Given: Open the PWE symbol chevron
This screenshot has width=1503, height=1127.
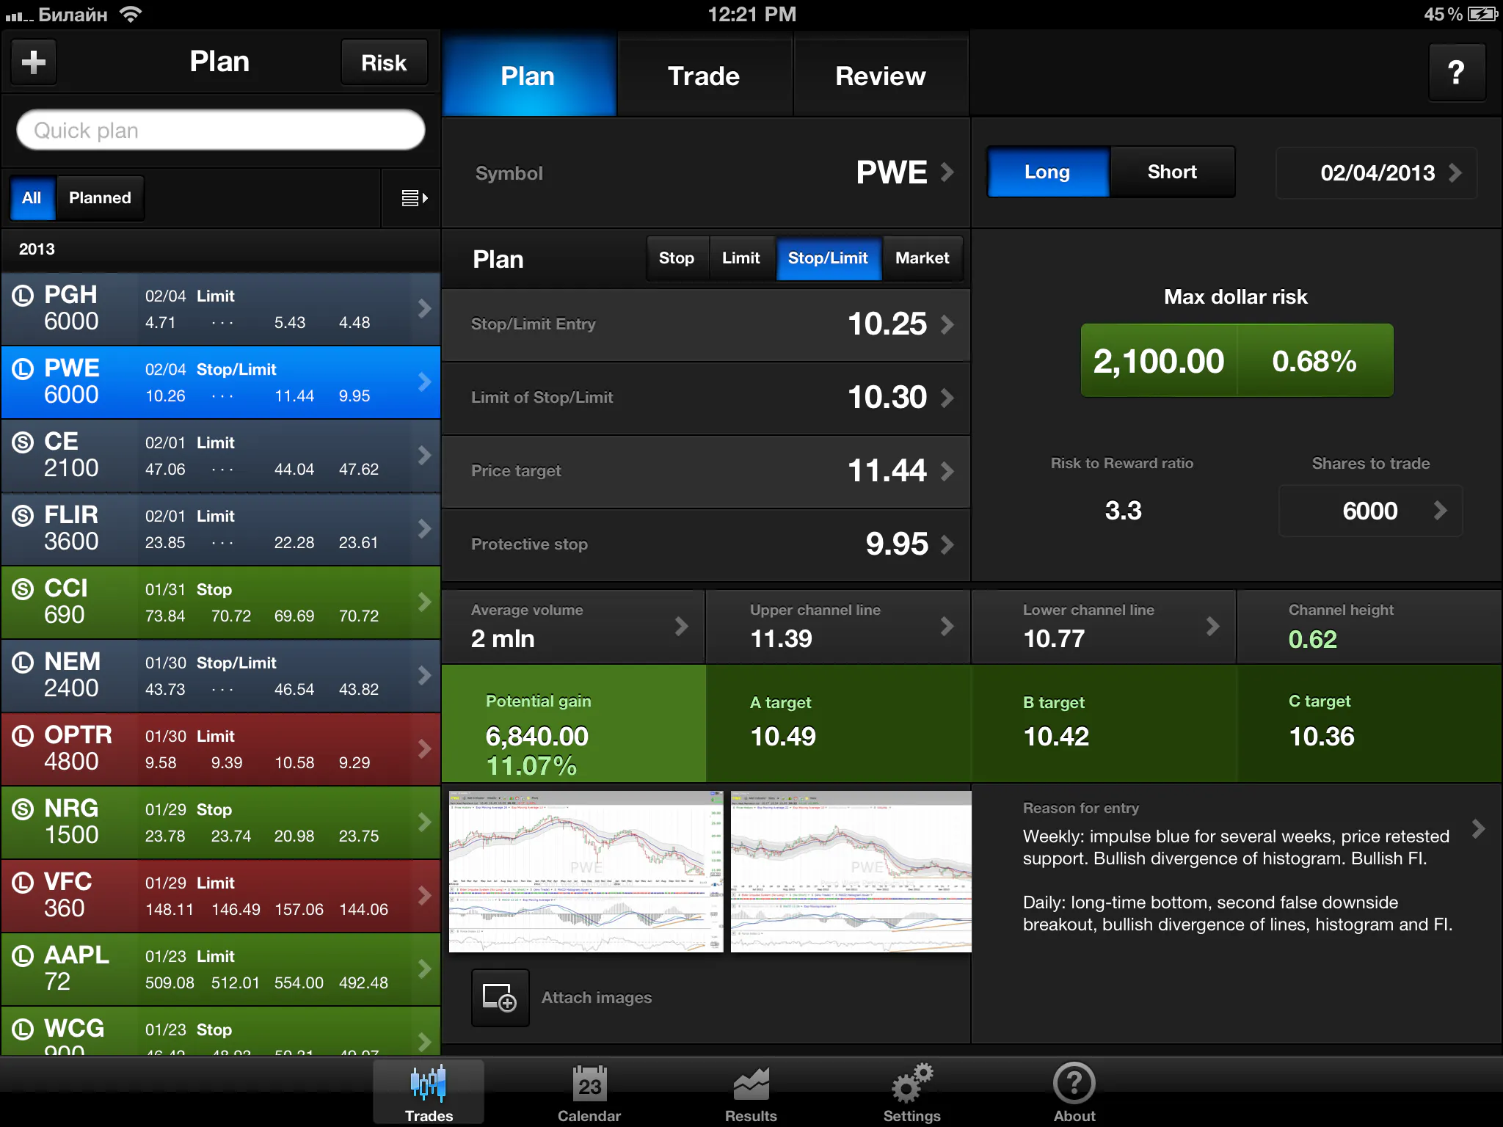Looking at the screenshot, I should pos(947,172).
